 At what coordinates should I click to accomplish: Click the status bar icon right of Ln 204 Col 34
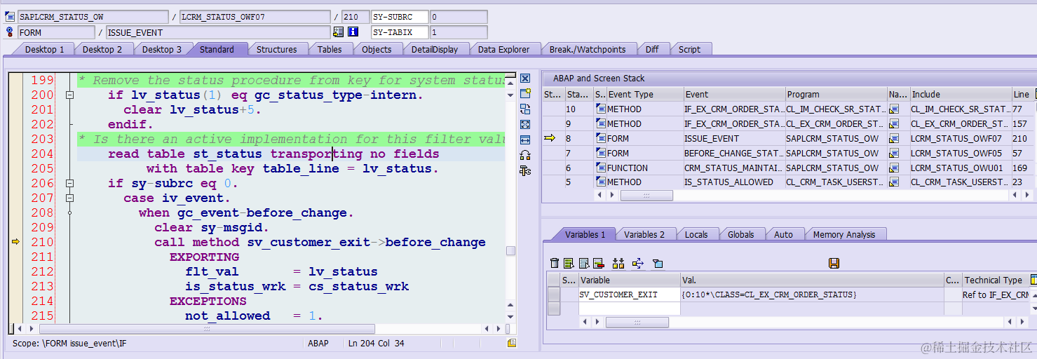point(512,343)
